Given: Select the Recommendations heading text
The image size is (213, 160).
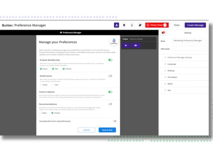Looking at the screenshot, I should pos(48,104).
